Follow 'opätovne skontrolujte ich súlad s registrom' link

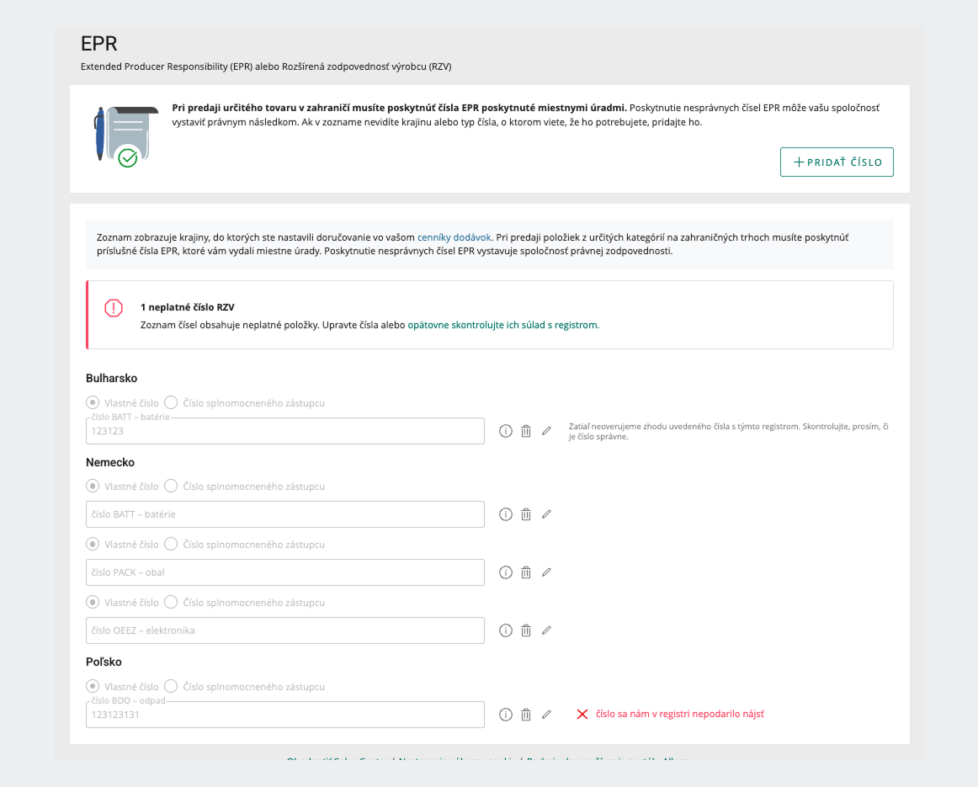502,325
